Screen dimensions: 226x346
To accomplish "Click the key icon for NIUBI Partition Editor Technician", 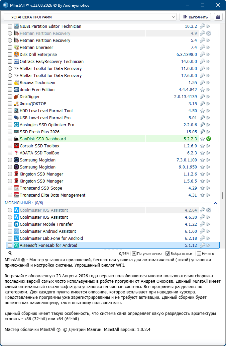I will coord(202,26).
